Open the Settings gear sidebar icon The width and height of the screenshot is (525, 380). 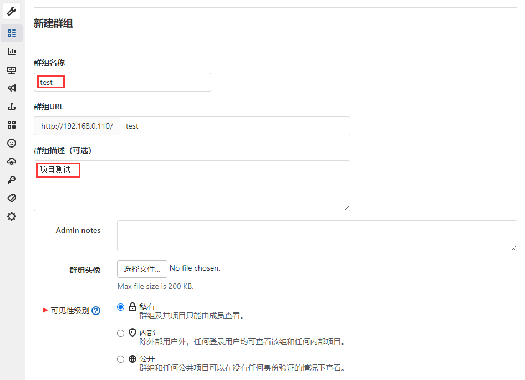(x=12, y=216)
